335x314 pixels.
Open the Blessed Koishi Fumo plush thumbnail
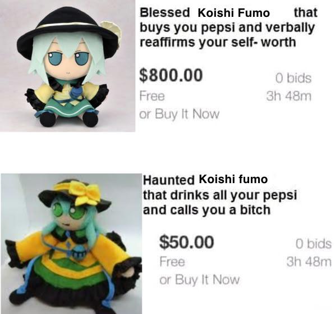(67, 66)
